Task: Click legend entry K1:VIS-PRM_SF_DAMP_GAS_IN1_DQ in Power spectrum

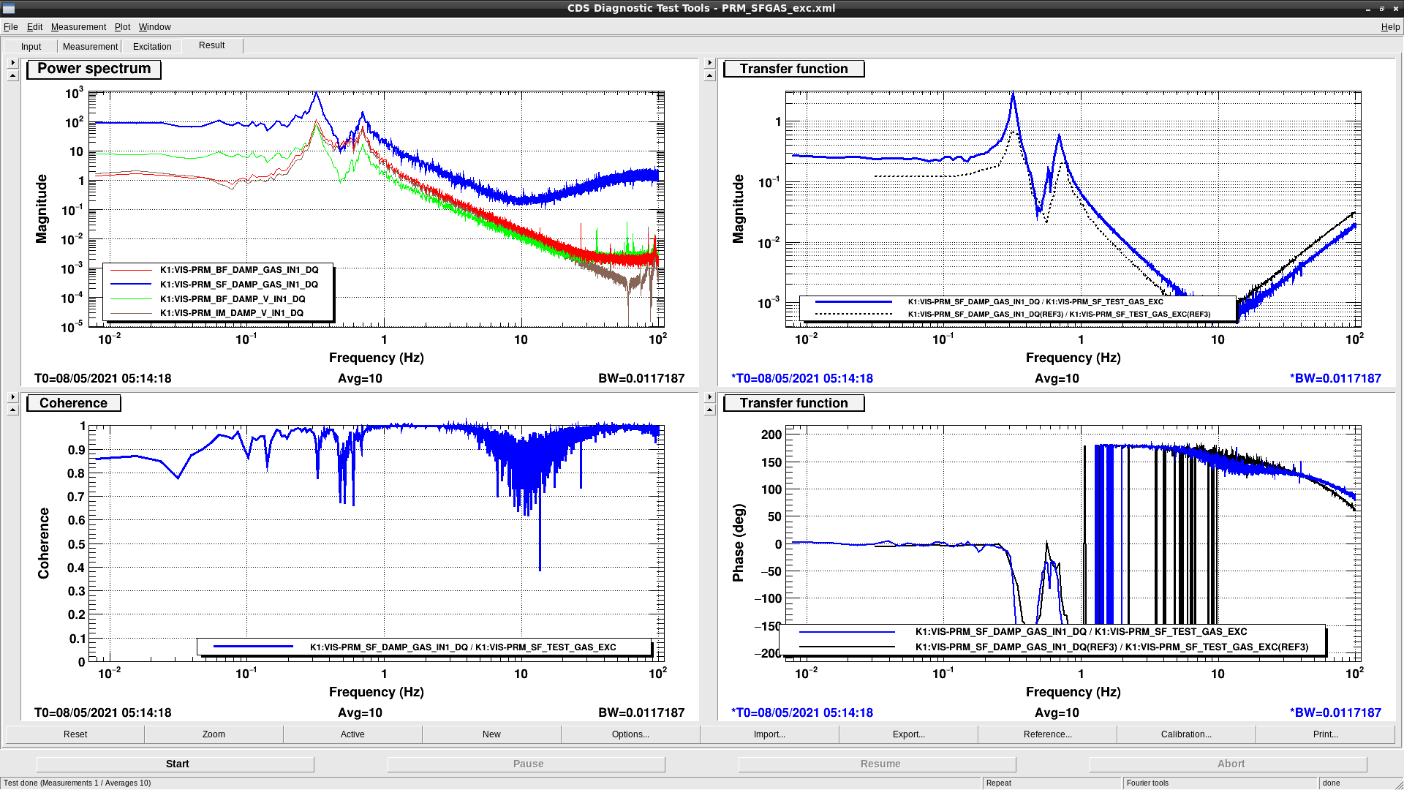Action: (239, 285)
